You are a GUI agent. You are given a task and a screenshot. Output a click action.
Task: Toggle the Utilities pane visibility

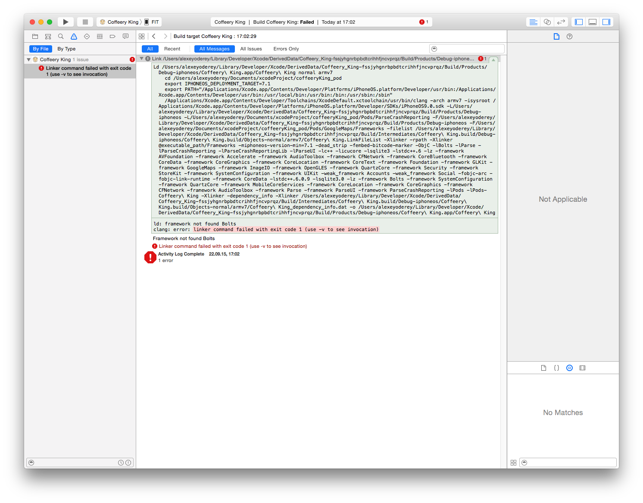click(x=606, y=22)
